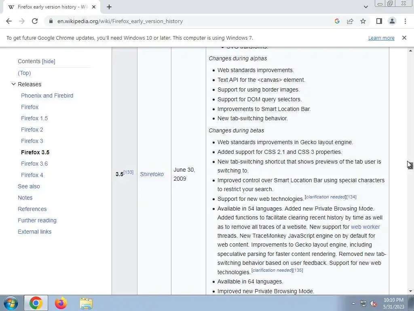The width and height of the screenshot is (414, 311).
Task: Open the network tray icon
Action: [363, 304]
